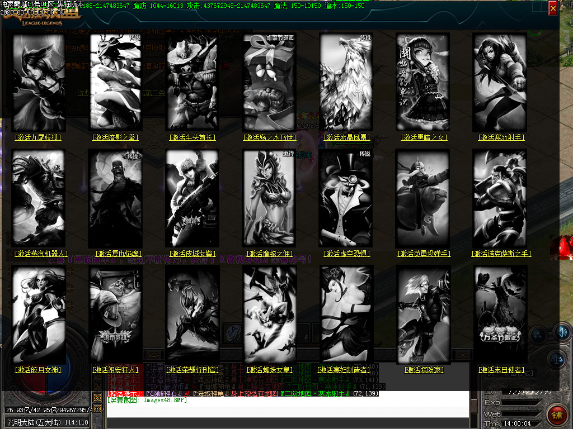This screenshot has height=429, width=573.
Task: Select the 蒸汽机器人 robot portrait
Action: (x=38, y=198)
